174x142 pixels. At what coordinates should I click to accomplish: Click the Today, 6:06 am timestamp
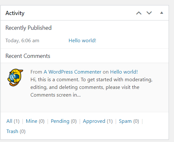22,41
